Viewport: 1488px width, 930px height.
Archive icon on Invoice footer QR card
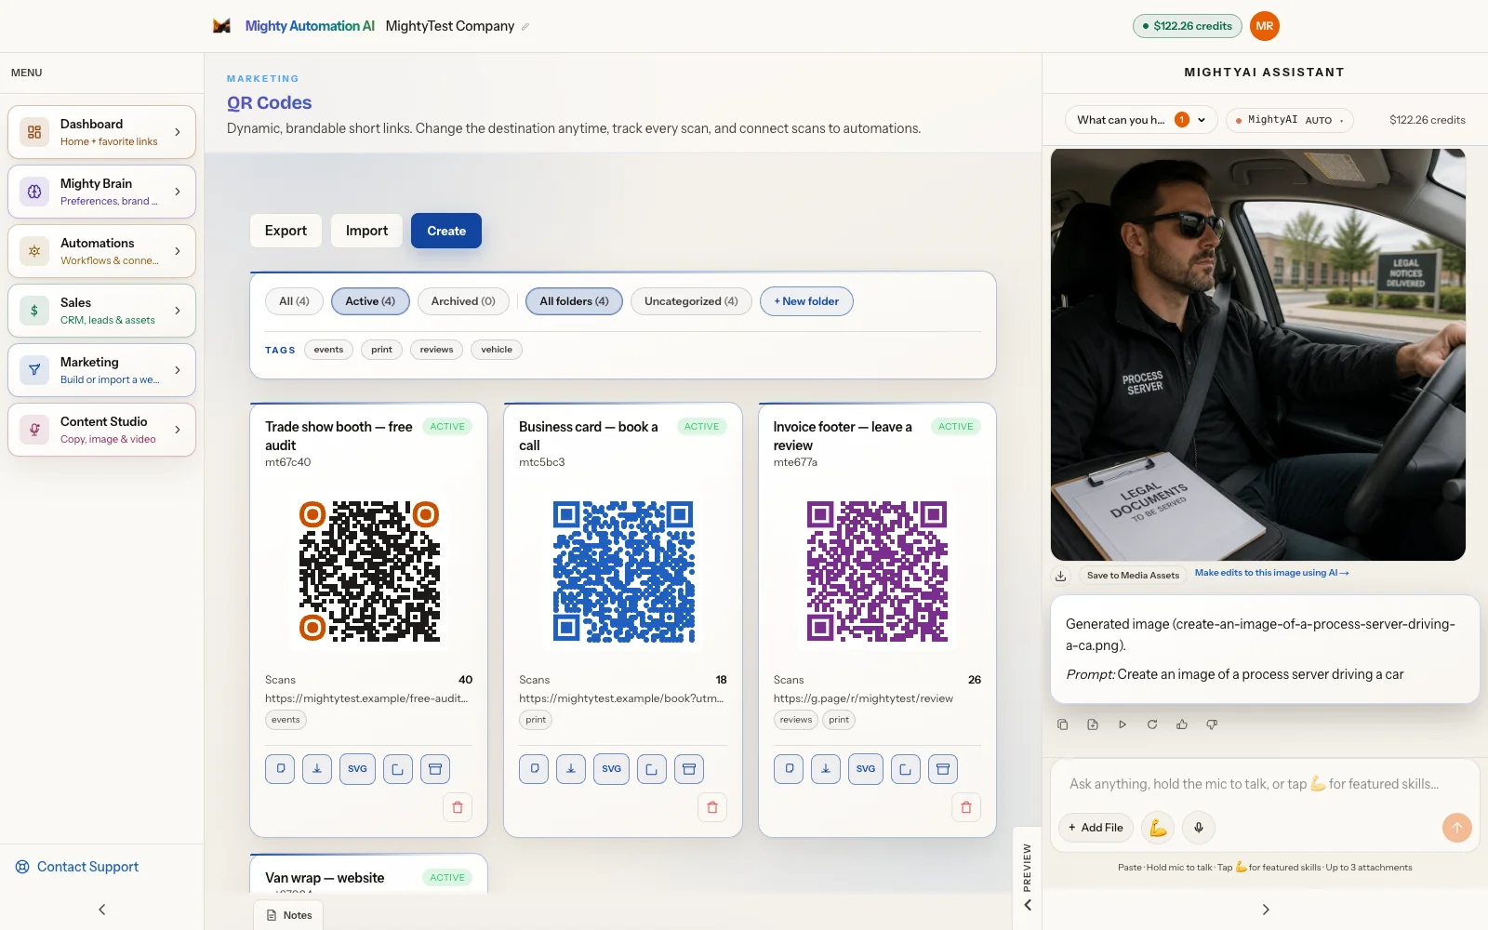[943, 769]
